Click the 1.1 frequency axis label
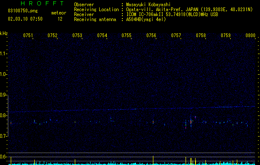 pos(4,54)
